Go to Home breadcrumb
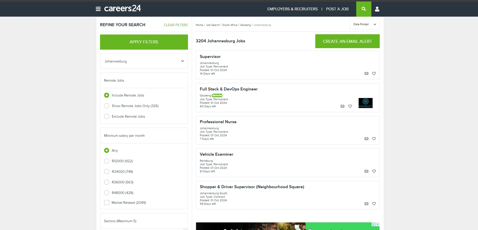The width and height of the screenshot is (478, 230). [199, 25]
